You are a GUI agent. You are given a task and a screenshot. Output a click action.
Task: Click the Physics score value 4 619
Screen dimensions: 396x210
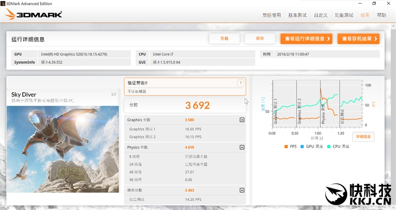(190, 147)
